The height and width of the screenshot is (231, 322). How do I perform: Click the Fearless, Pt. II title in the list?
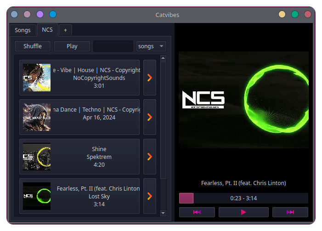(98, 189)
